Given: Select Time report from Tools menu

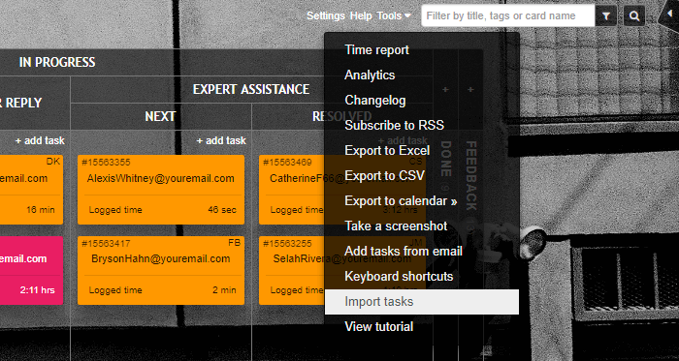Looking at the screenshot, I should [421, 49].
